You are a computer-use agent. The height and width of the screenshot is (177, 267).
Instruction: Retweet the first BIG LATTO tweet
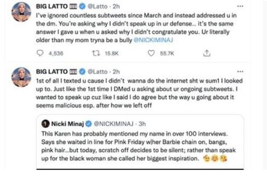pos(96,53)
